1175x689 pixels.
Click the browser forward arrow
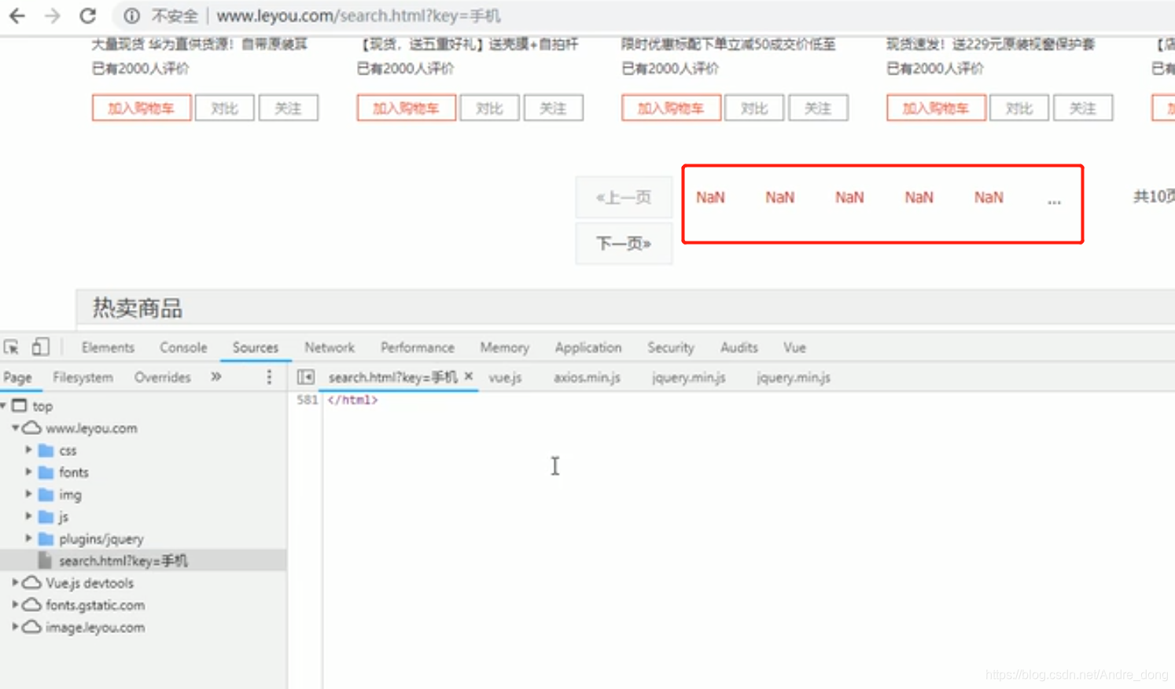point(53,16)
